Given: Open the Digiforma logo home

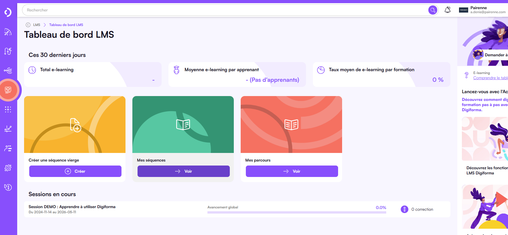Looking at the screenshot, I should [x=8, y=12].
